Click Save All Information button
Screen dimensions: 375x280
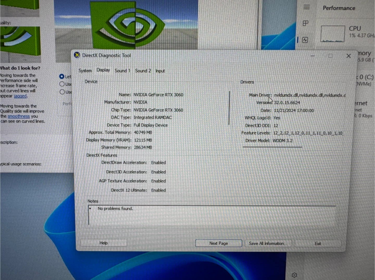[x=268, y=243]
